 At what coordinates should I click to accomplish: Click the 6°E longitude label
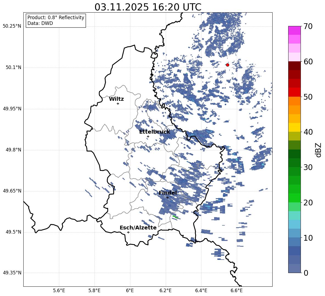click(130, 291)
